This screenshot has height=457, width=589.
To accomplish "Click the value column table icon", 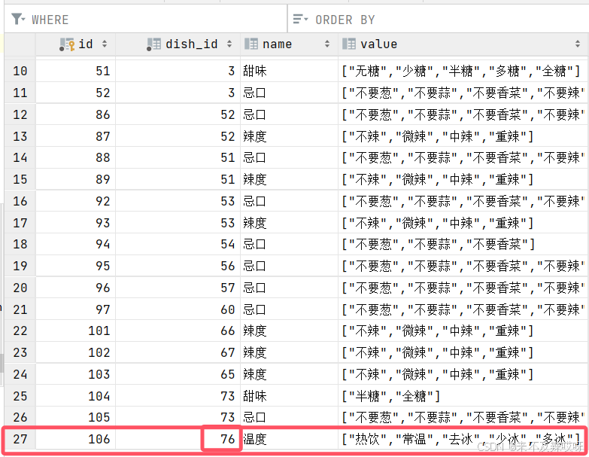I will [349, 44].
